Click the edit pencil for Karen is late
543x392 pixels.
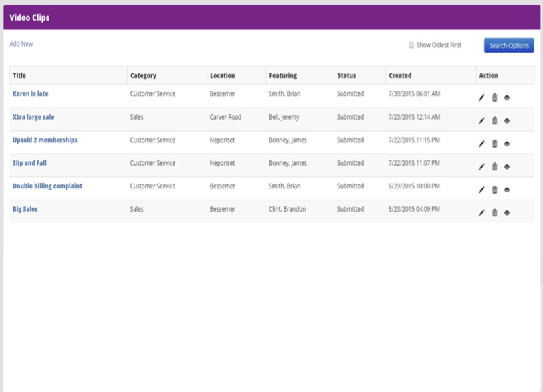tap(481, 98)
